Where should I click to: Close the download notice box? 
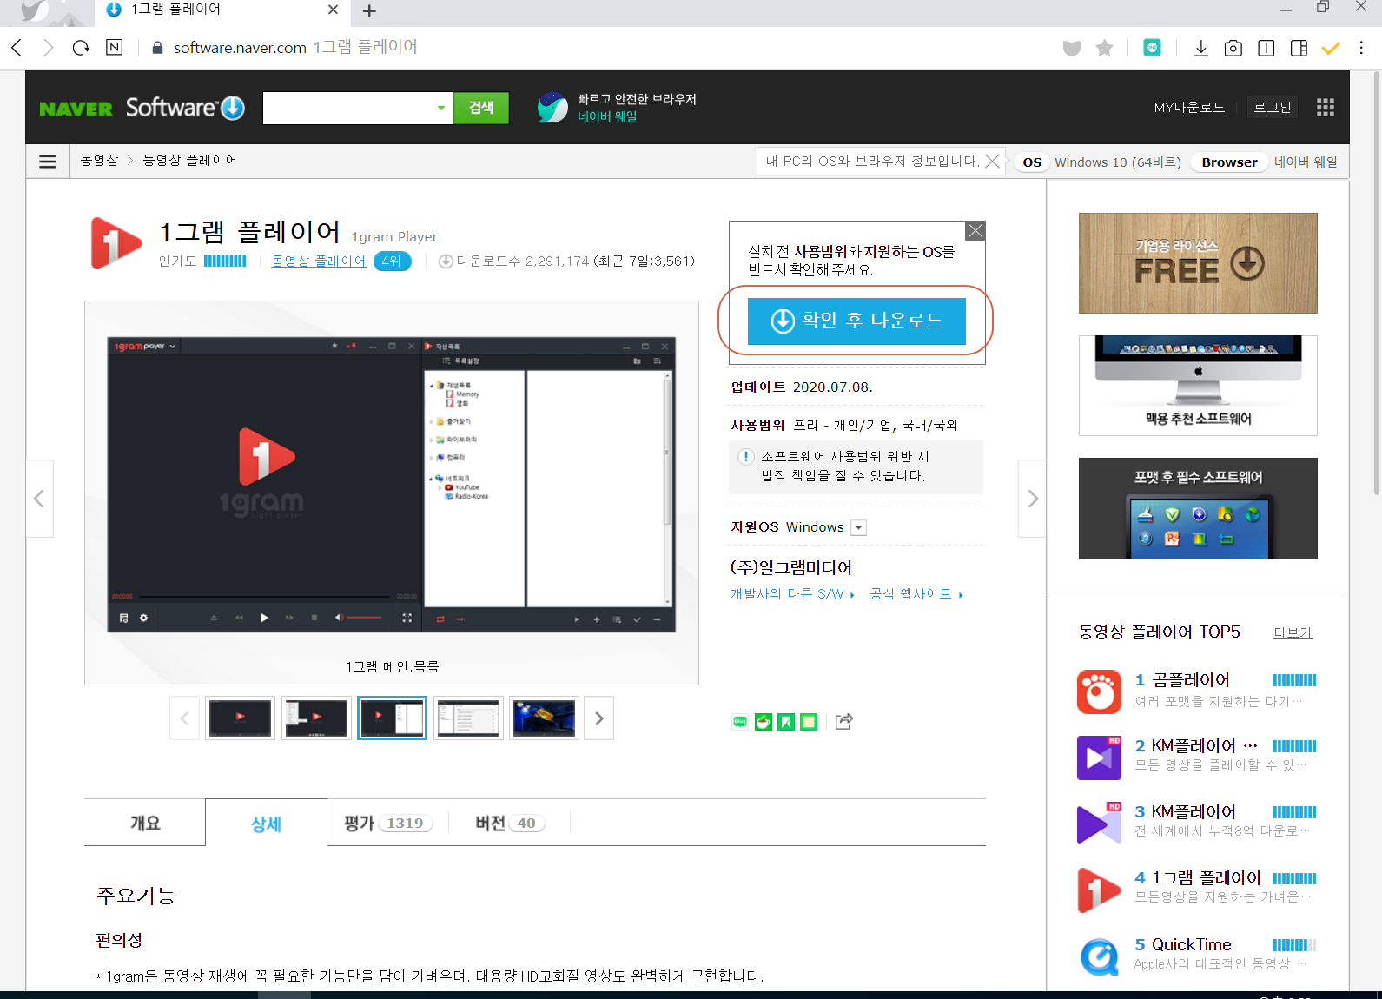coord(975,230)
